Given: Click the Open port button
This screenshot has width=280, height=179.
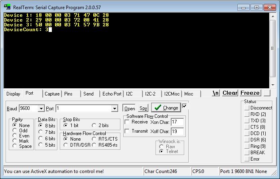Looking at the screenshot, I should 130,108.
